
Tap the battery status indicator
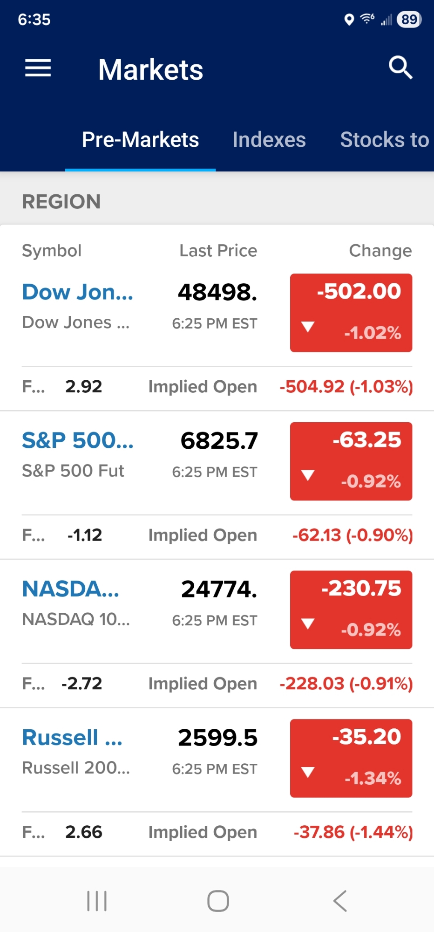pos(409,20)
